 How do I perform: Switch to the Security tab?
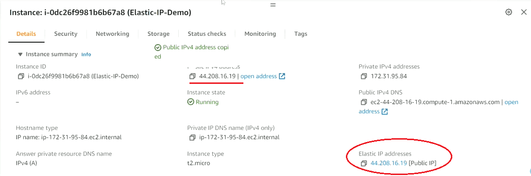tap(66, 34)
